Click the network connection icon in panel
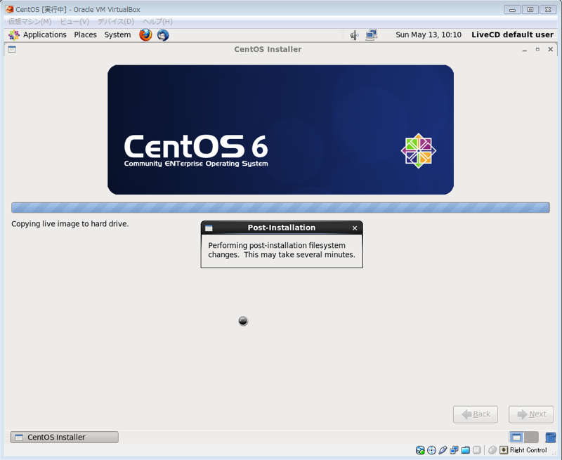 [372, 35]
